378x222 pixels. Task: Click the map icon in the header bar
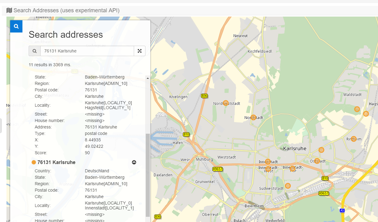(x=9, y=10)
